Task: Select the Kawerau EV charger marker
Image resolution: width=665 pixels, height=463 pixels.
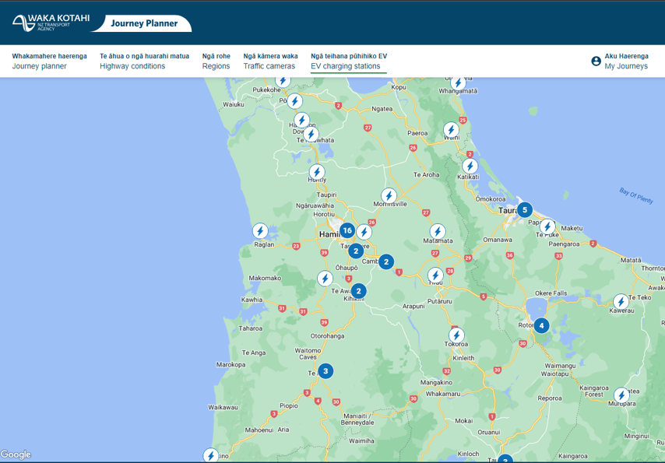Action: coord(621,302)
